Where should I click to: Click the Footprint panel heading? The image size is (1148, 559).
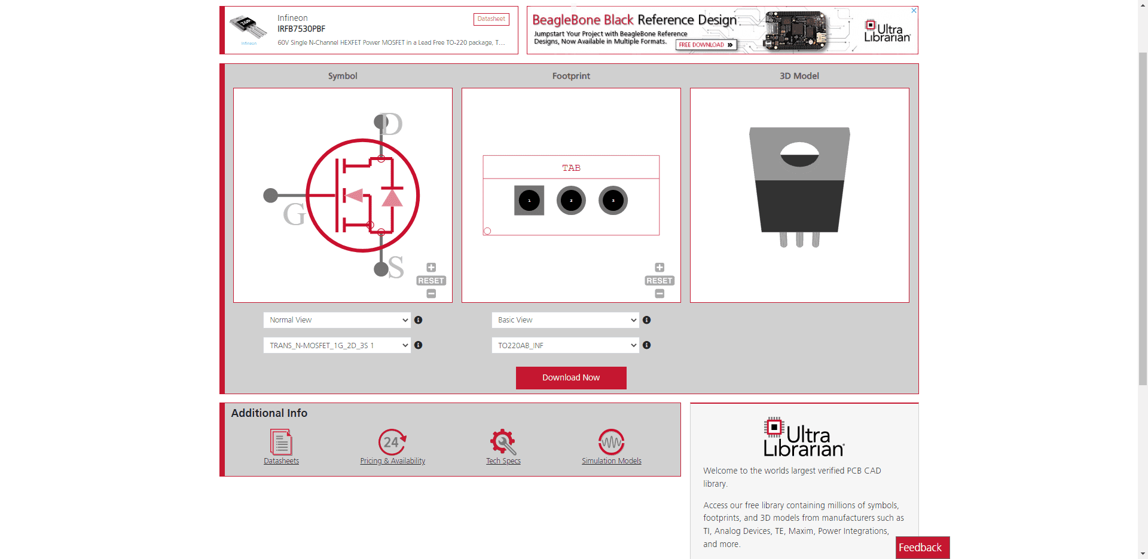pyautogui.click(x=571, y=76)
